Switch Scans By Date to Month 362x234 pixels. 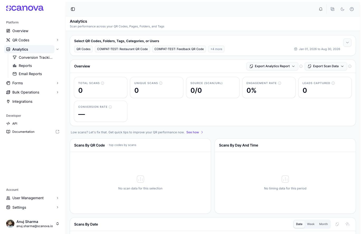tap(323, 224)
